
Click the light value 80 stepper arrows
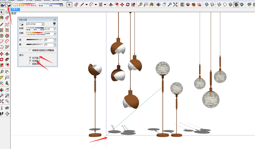55,40
